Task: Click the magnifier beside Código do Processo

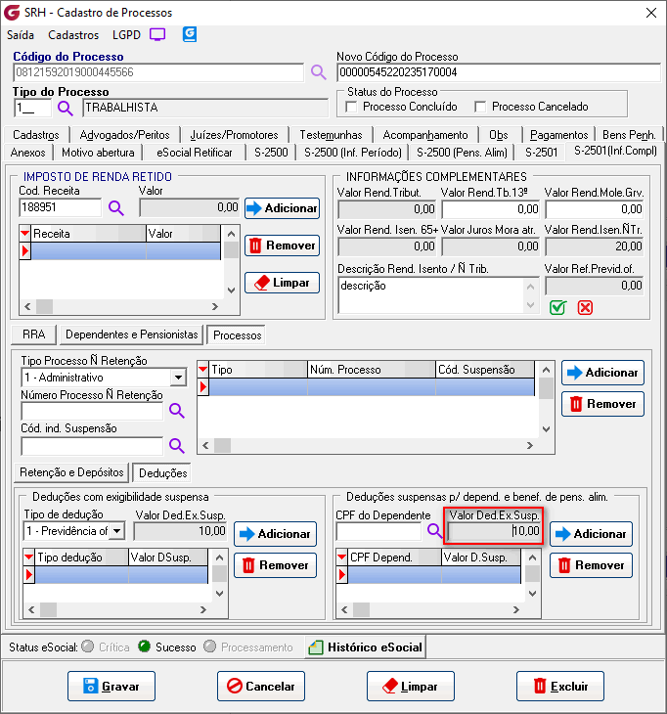Action: (318, 72)
